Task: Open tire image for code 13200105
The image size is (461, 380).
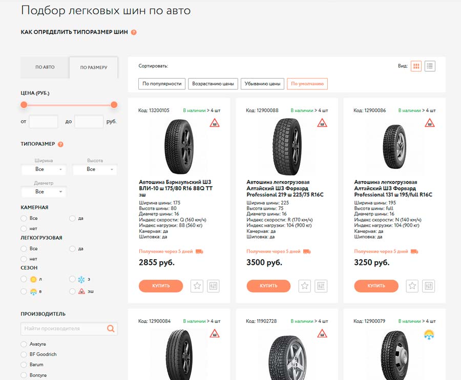Action: (x=179, y=147)
